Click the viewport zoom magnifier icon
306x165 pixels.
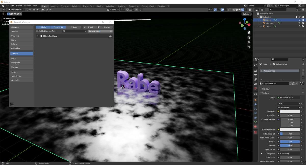pos(249,33)
